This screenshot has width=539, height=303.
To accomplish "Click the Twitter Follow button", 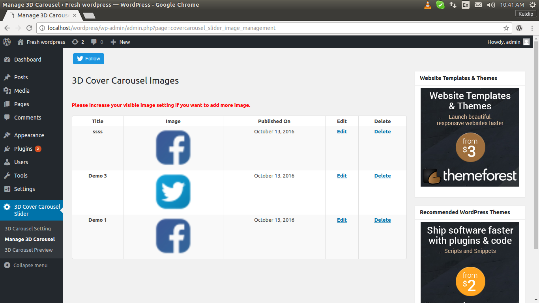I will (x=88, y=59).
